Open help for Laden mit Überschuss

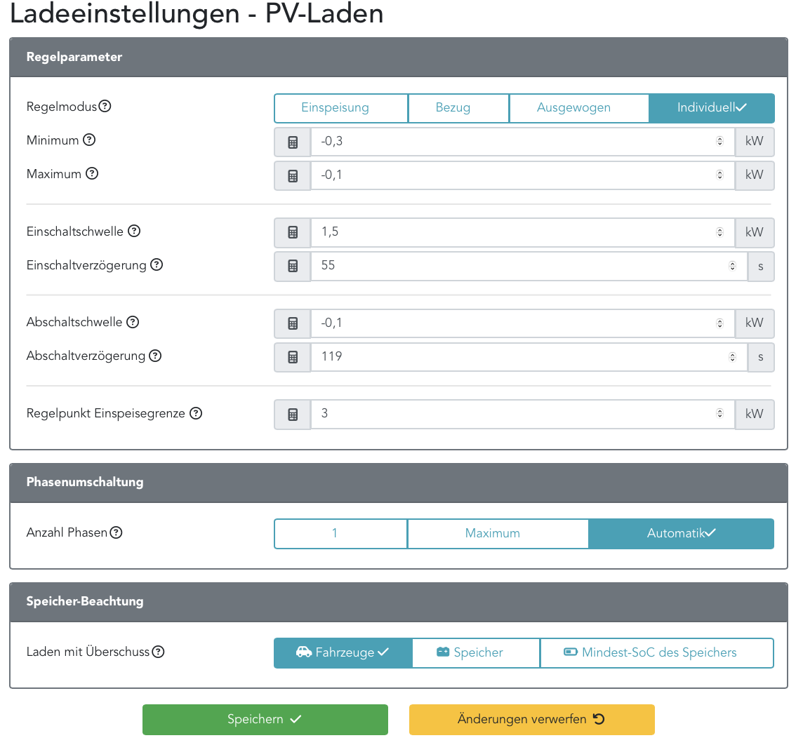158,652
